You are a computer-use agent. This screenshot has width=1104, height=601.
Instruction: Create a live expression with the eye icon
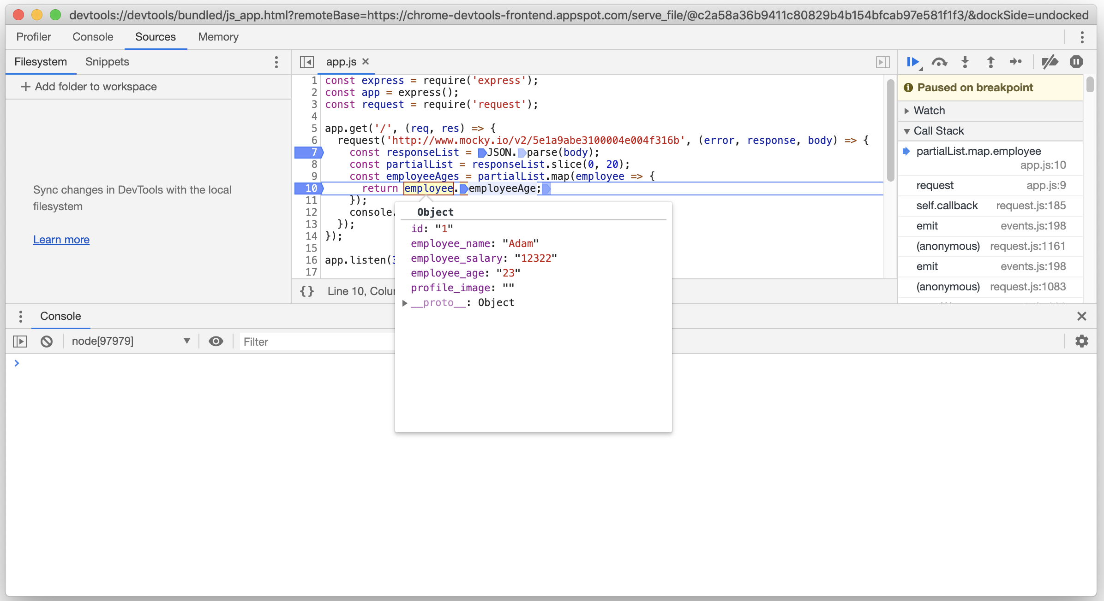point(216,341)
